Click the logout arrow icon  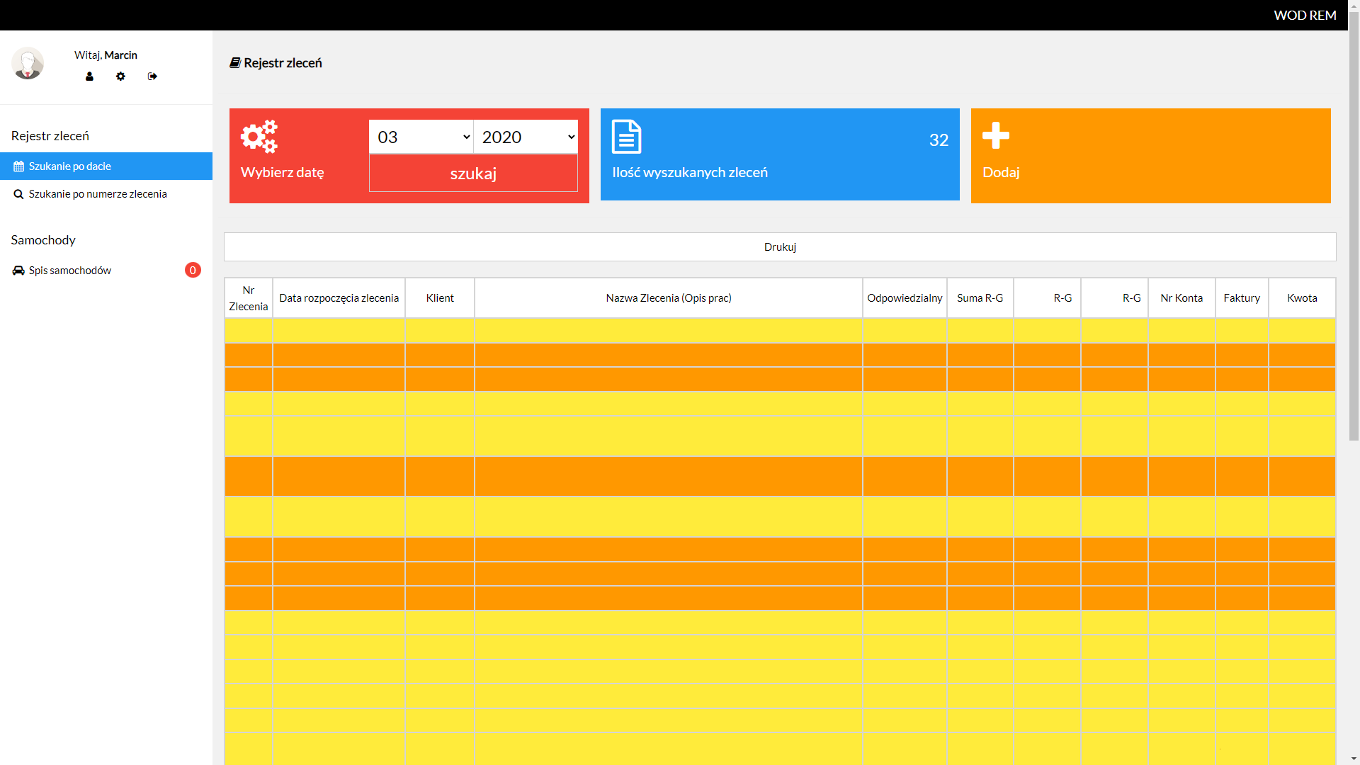click(x=152, y=76)
